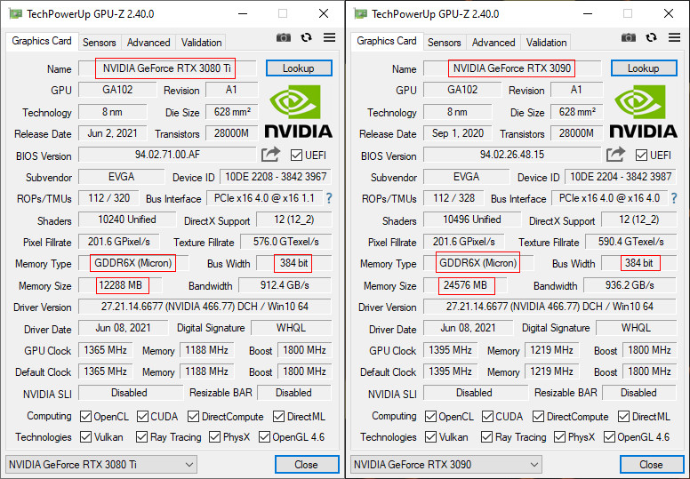Click memory size value 12288 MB

121,285
